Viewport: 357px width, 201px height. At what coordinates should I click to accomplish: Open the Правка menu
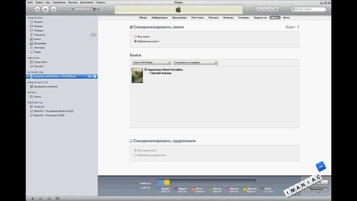39,2
